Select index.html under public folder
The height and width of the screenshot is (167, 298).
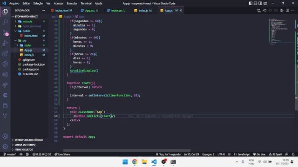click(31, 36)
